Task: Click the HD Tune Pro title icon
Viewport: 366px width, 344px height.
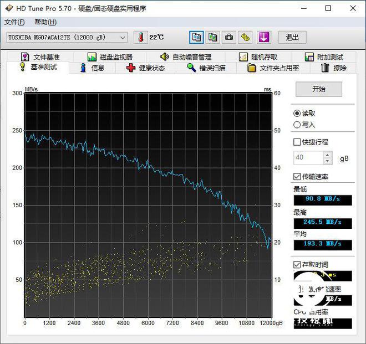Action: tap(9, 8)
